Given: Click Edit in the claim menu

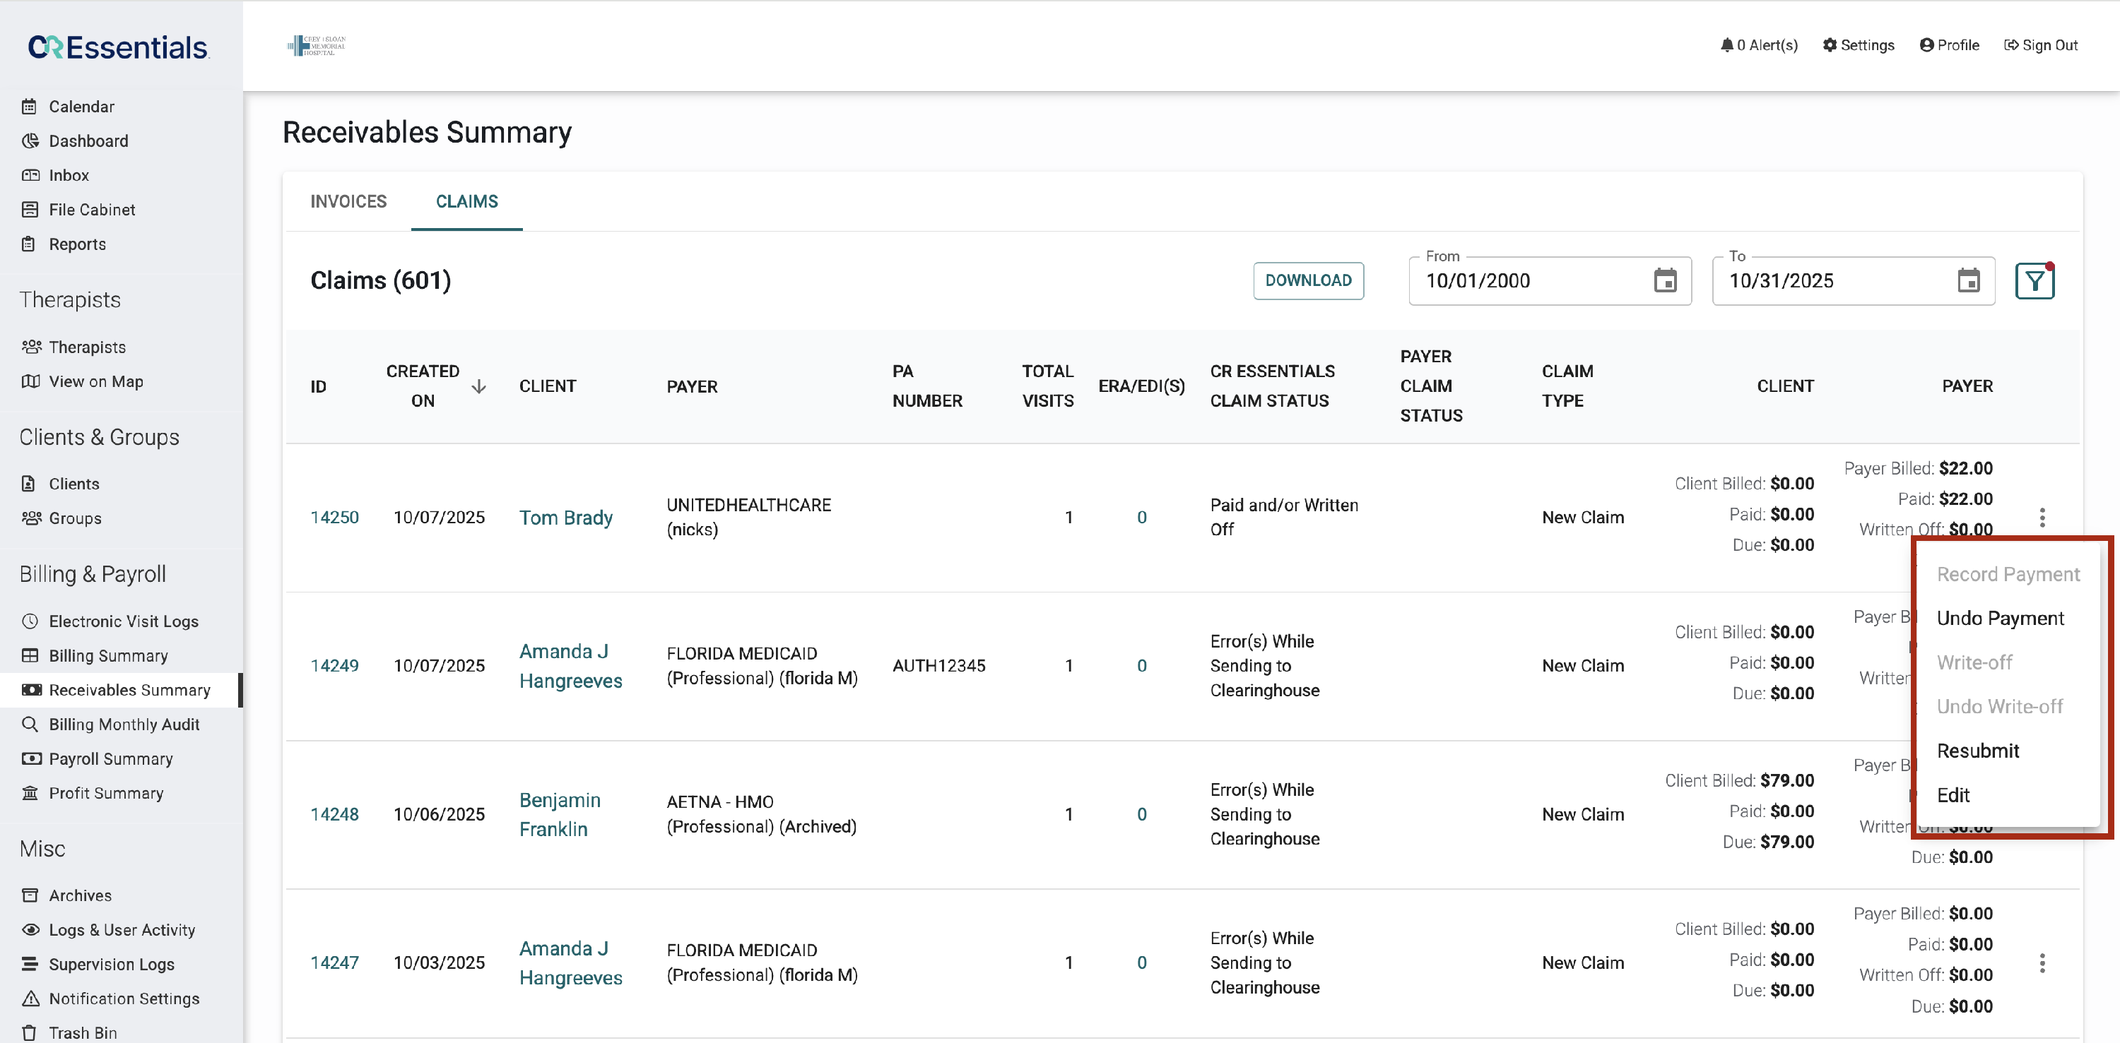Looking at the screenshot, I should [1953, 794].
